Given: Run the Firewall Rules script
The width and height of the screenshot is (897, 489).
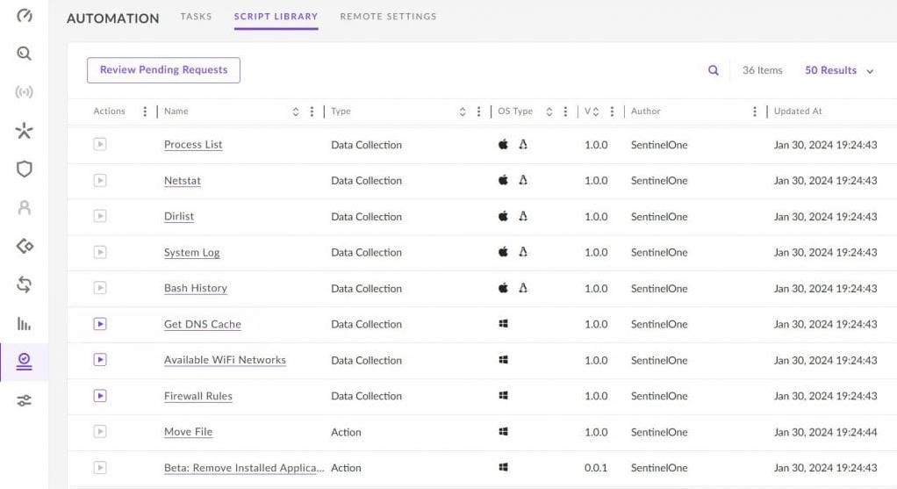Looking at the screenshot, I should 100,396.
